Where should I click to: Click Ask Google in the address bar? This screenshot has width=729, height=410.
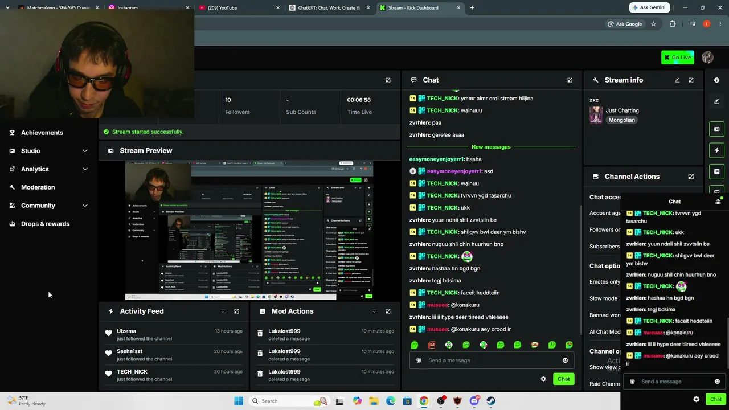624,24
